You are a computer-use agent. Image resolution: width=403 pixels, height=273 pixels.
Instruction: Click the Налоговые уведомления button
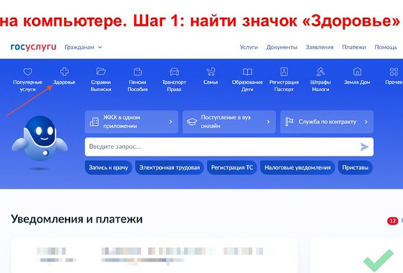[298, 168]
